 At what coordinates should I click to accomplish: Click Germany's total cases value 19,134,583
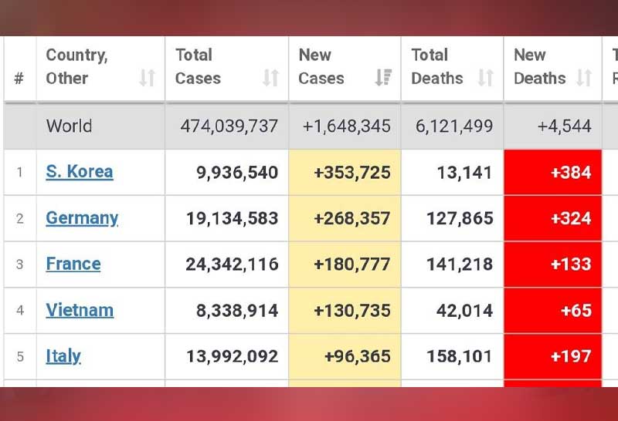tap(232, 218)
